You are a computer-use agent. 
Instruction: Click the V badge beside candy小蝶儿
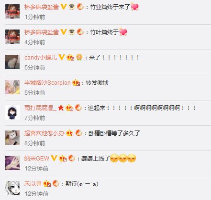pos(61,57)
